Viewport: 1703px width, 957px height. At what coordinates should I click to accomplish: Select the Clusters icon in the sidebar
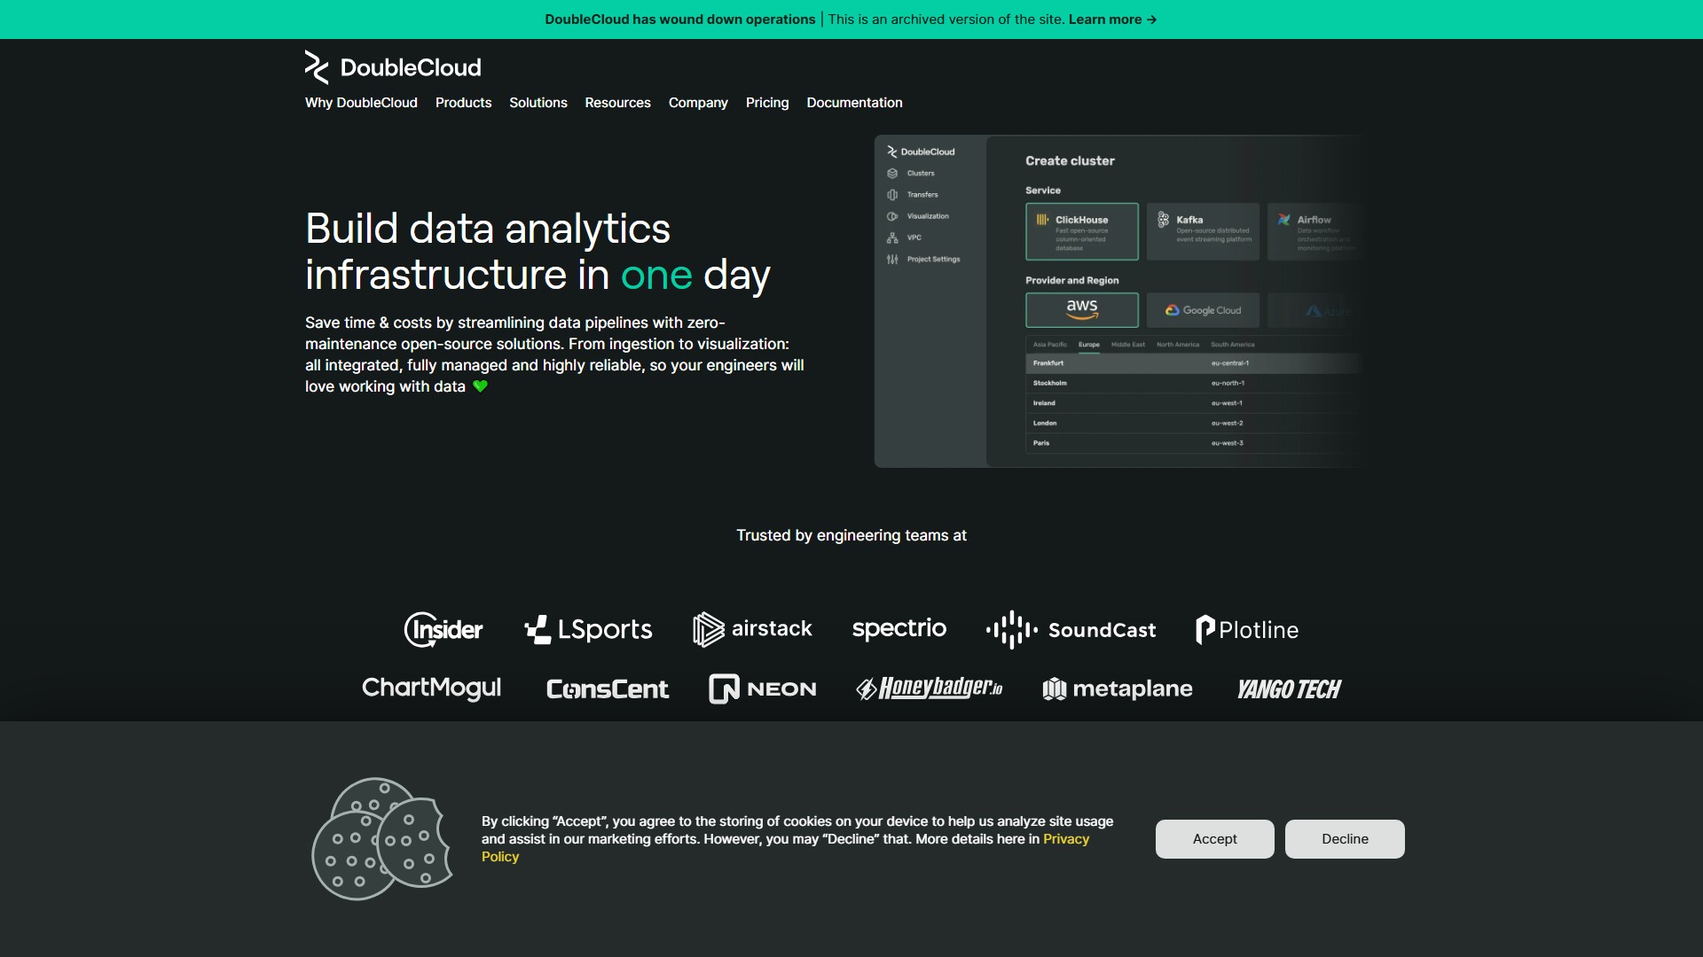pyautogui.click(x=892, y=173)
